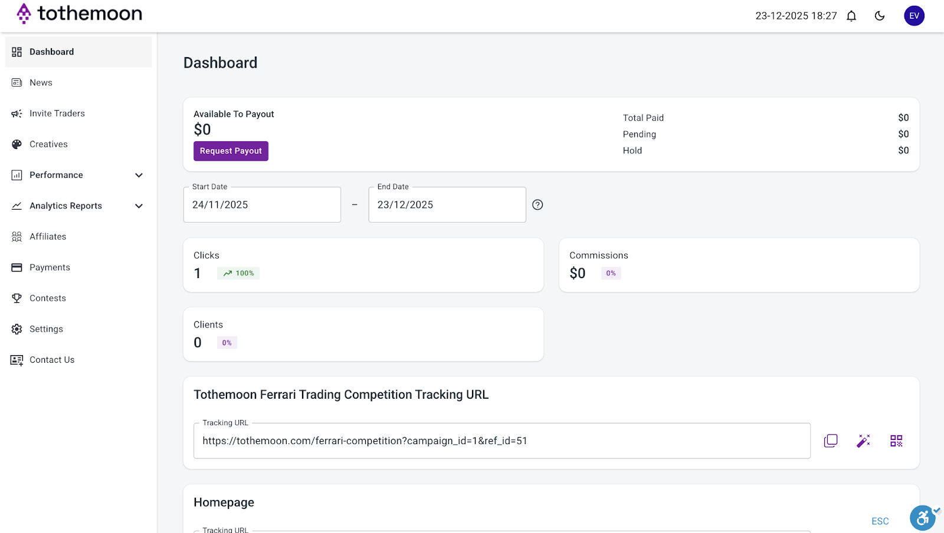Image resolution: width=944 pixels, height=533 pixels.
Task: Click the Start Date field
Action: point(262,204)
